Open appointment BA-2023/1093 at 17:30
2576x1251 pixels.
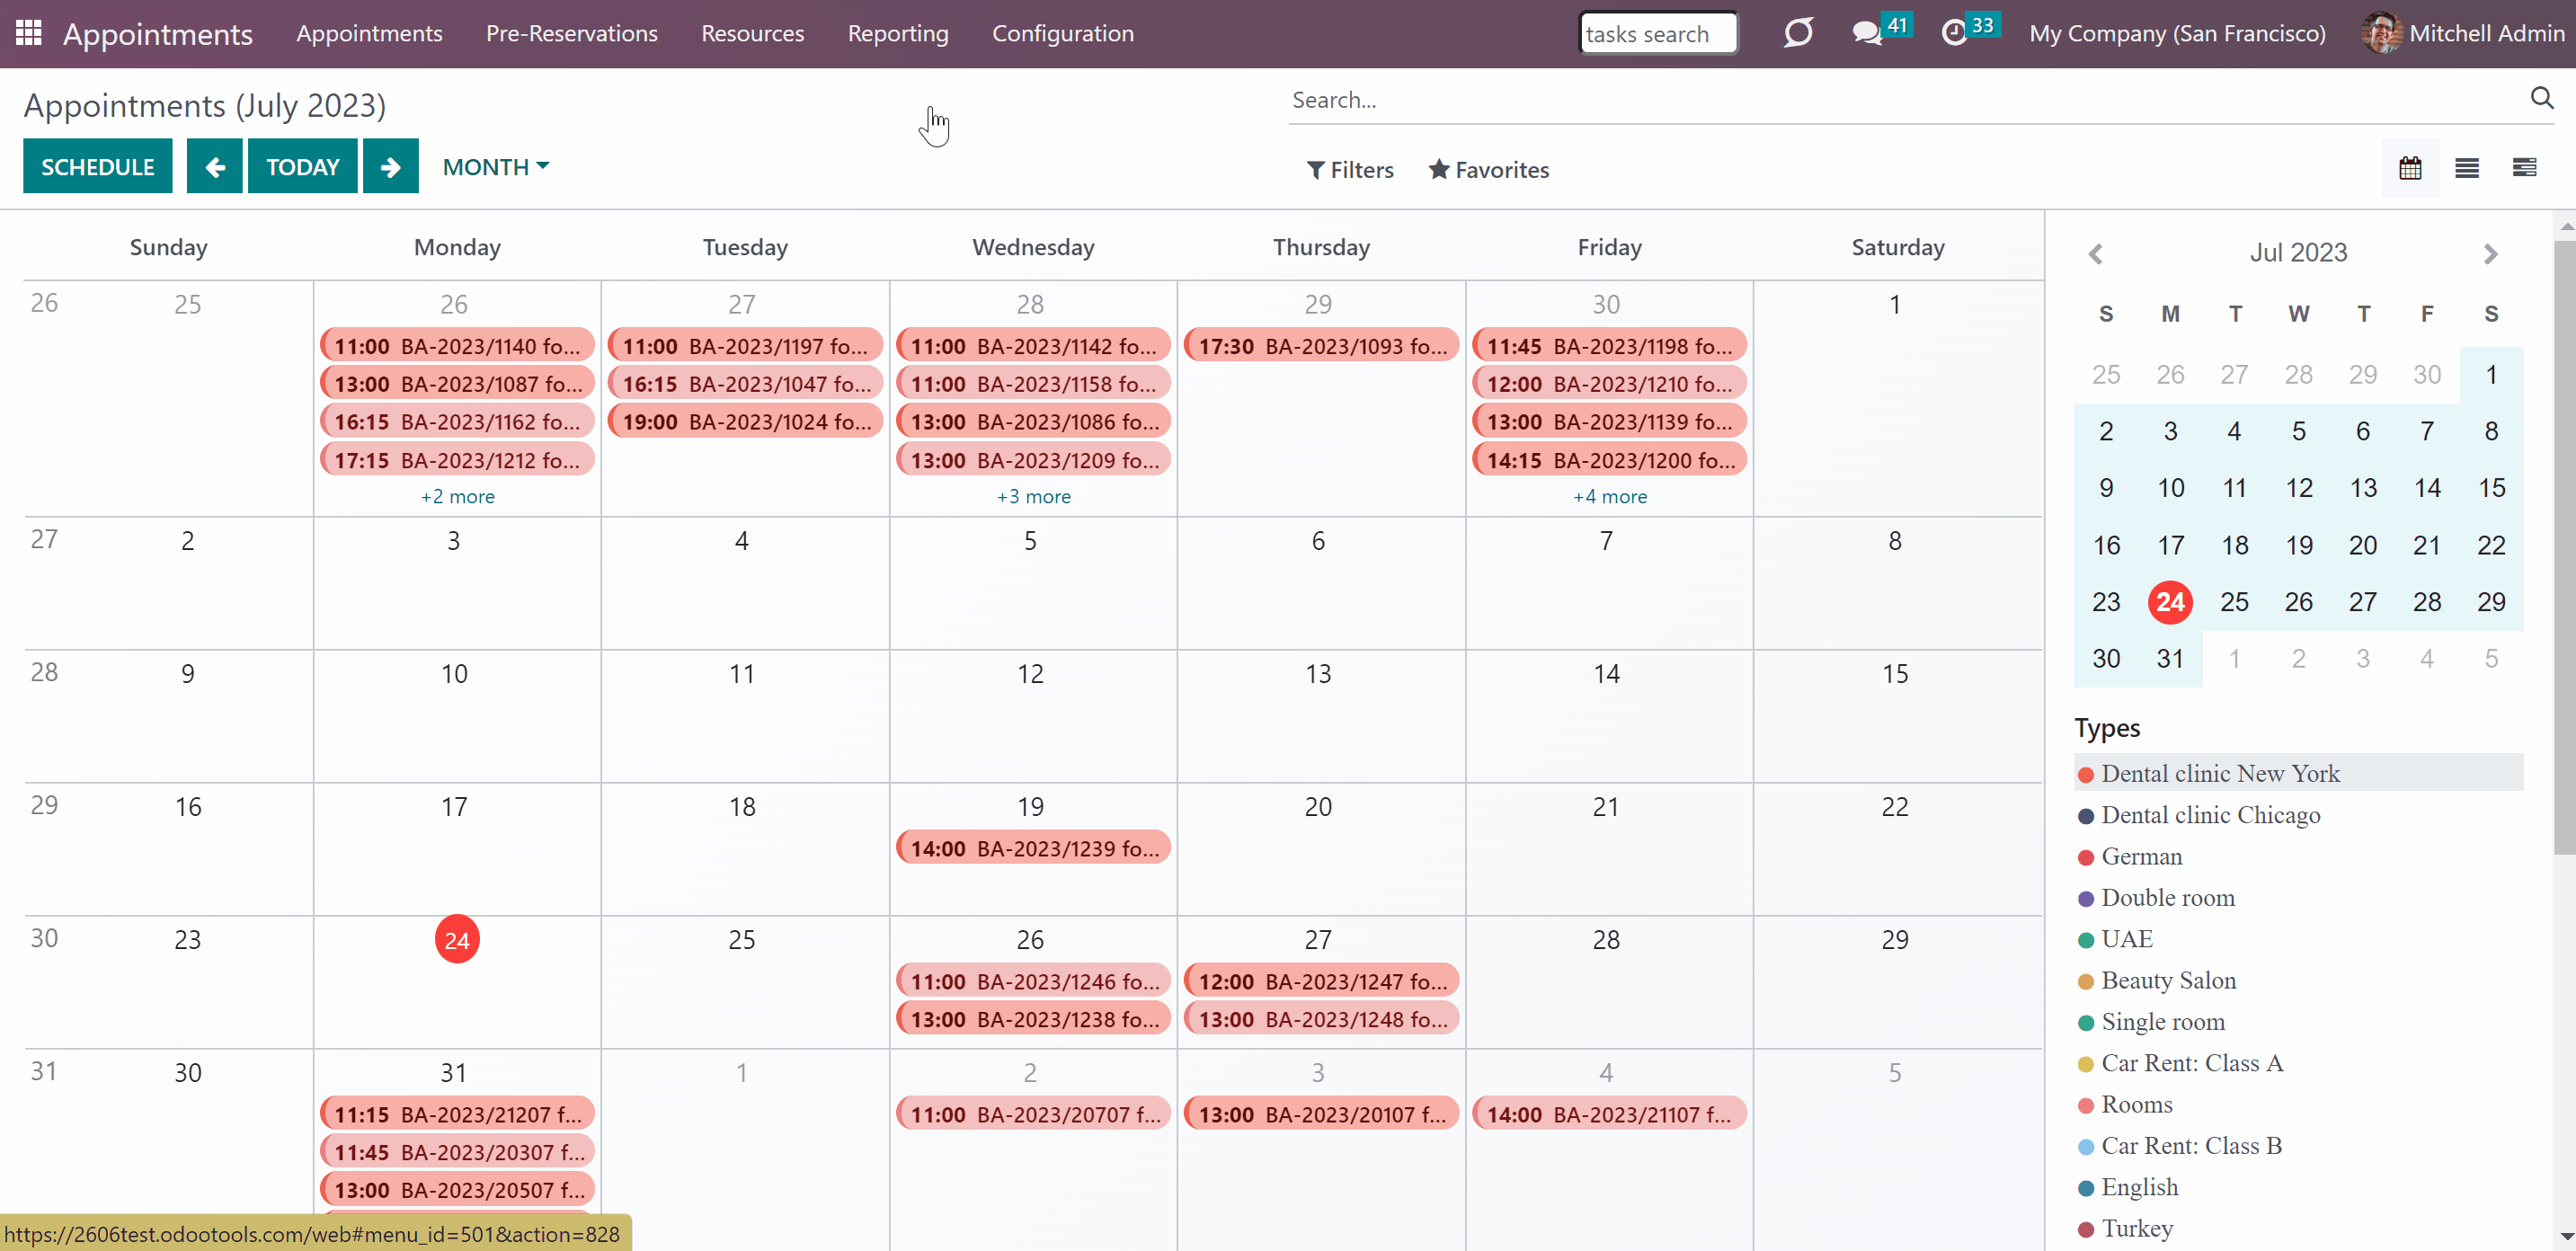point(1321,345)
